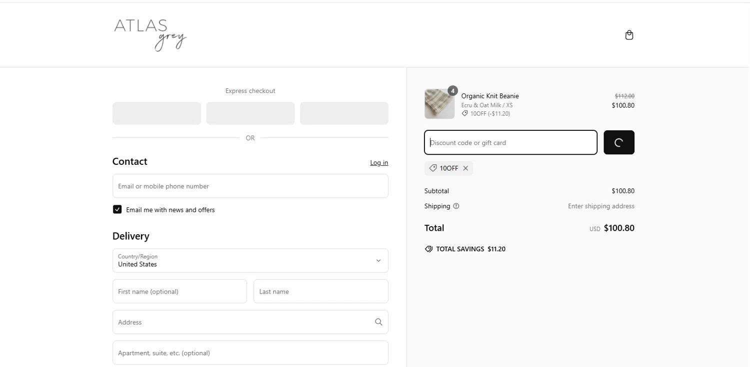Click the Express checkout heading

click(250, 91)
